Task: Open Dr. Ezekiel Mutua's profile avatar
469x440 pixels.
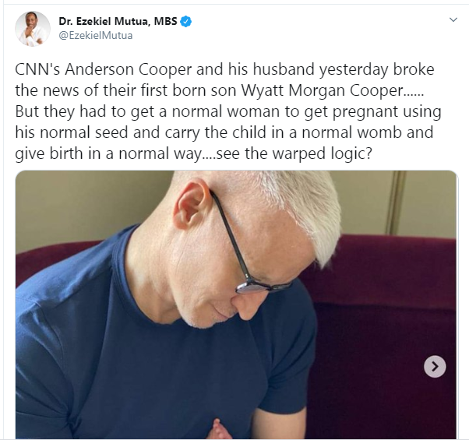Action: pos(33,29)
